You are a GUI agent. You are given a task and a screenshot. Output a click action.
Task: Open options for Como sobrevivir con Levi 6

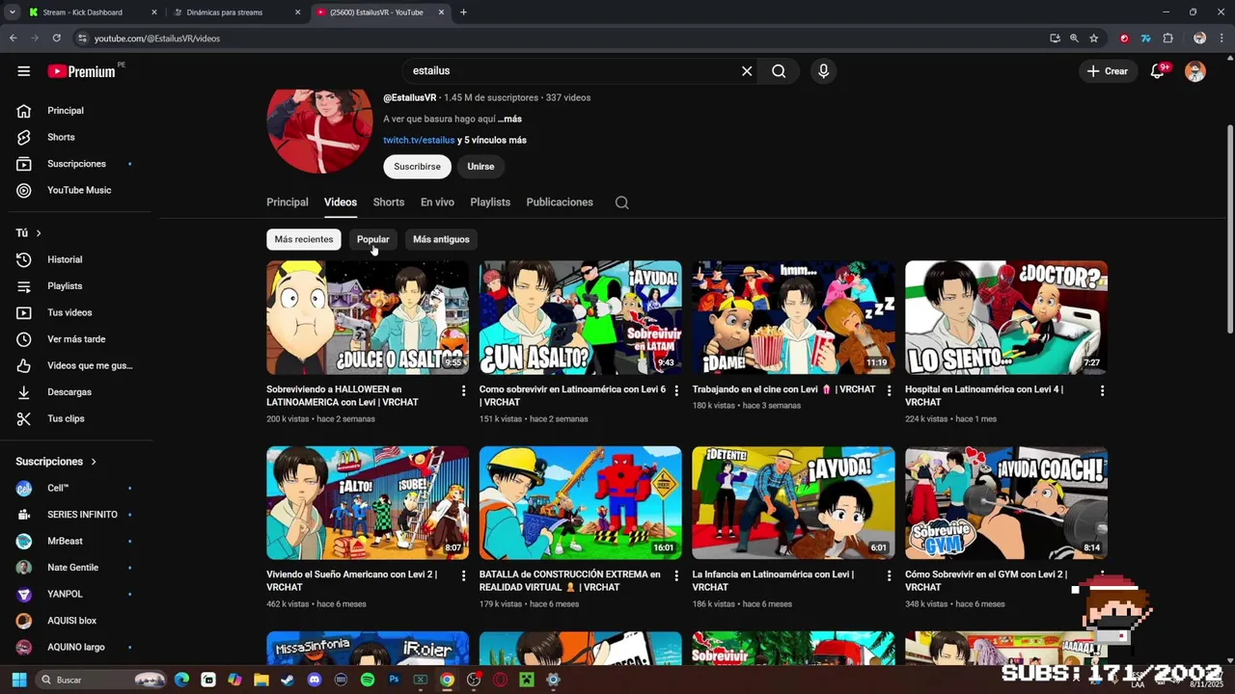coord(676,390)
